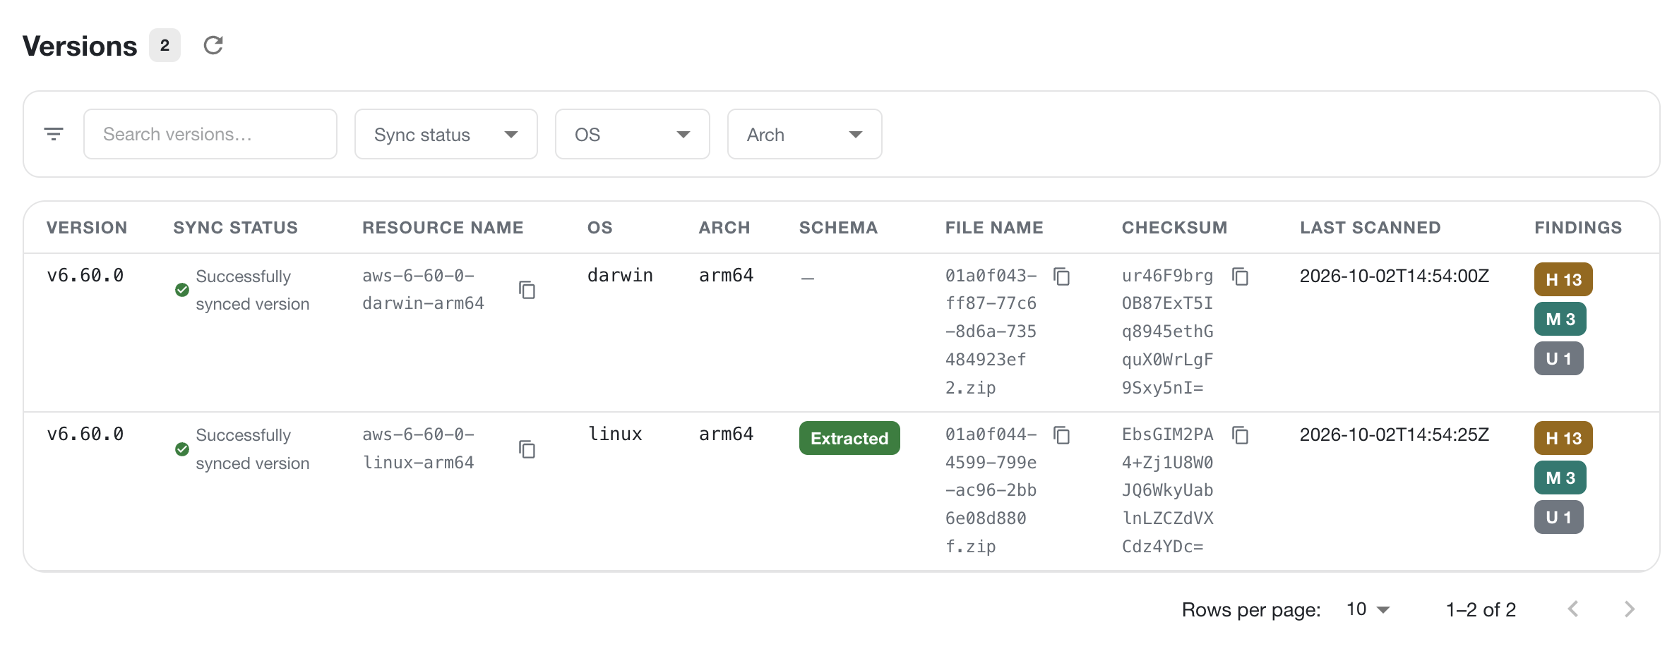1672x663 pixels.
Task: Open M 3 findings badge in linux row
Action: coord(1560,478)
